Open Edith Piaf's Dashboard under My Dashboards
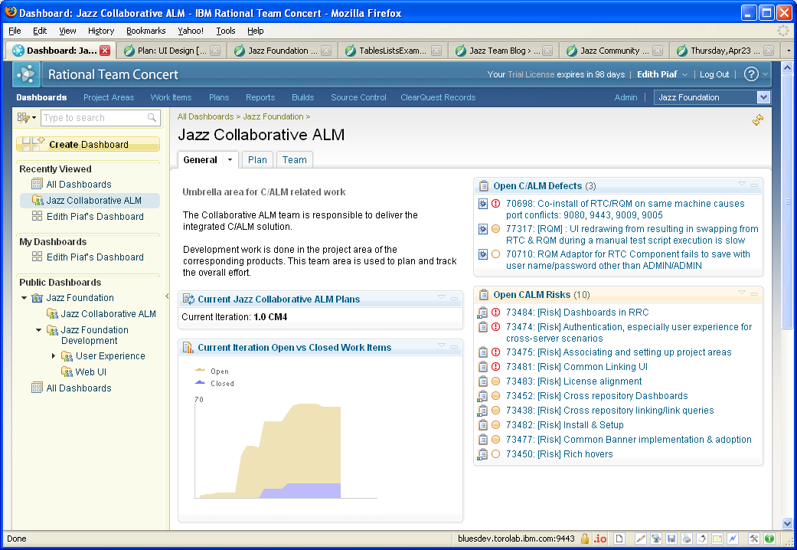 (95, 257)
